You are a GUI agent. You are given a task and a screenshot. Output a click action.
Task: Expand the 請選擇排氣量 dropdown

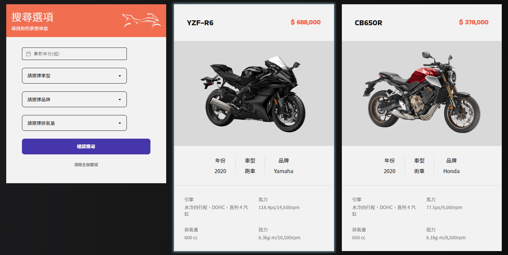click(x=74, y=123)
